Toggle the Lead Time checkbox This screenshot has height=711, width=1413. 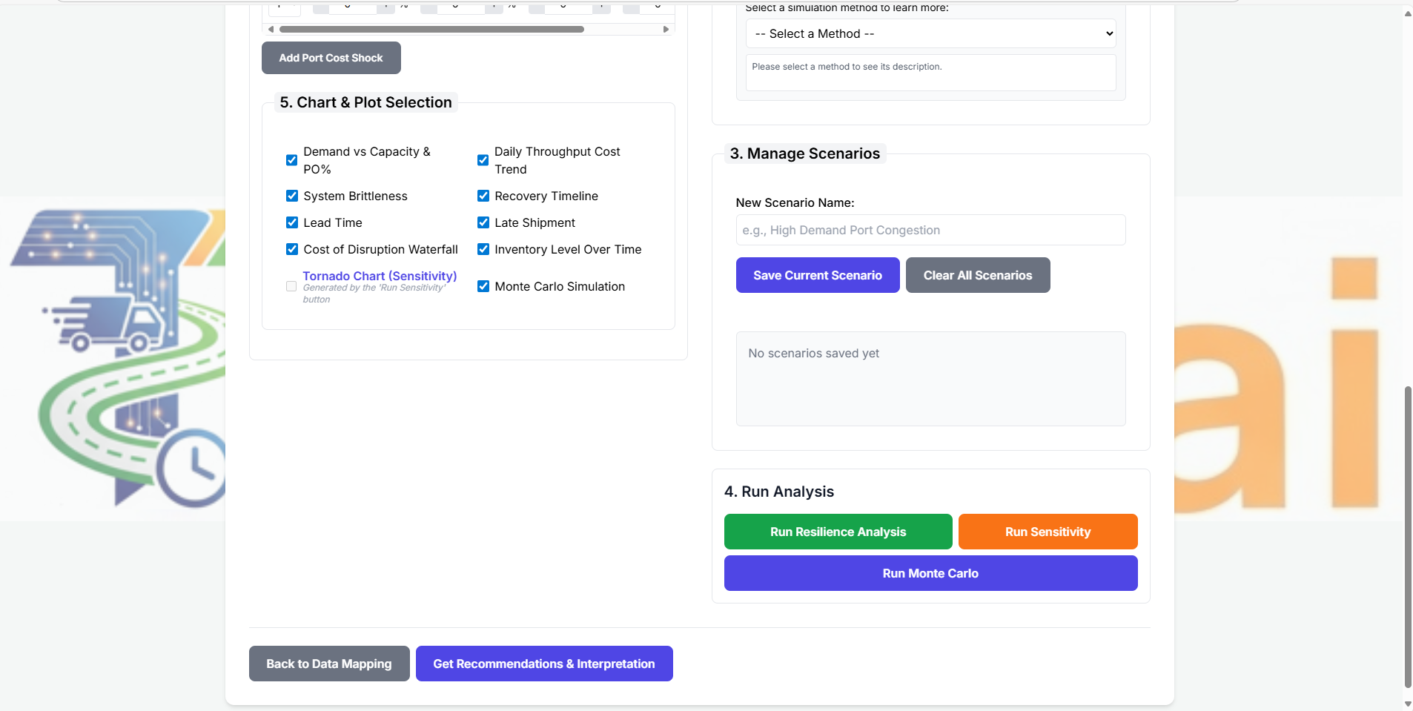292,222
